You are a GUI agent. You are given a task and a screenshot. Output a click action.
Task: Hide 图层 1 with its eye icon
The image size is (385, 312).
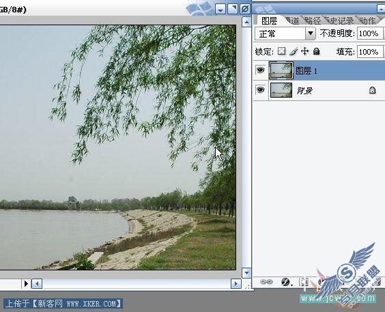(x=260, y=70)
